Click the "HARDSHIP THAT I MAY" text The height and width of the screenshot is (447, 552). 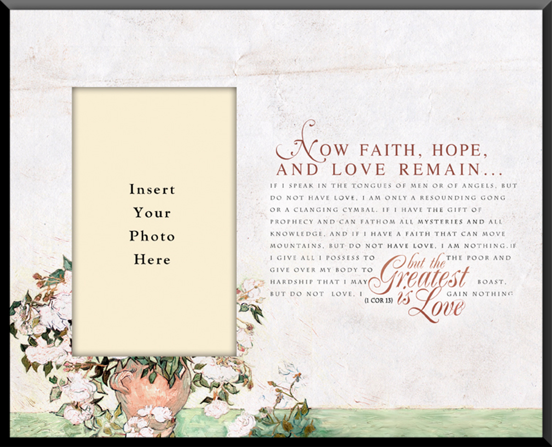(x=319, y=282)
